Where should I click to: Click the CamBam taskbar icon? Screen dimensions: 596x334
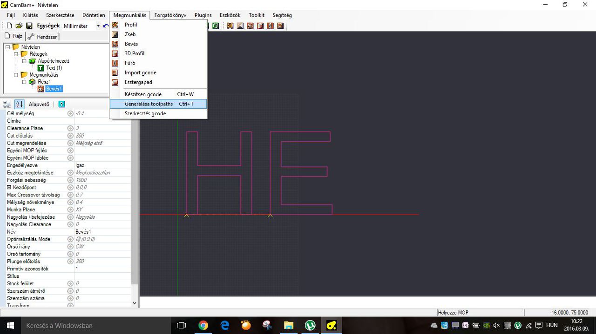(x=332, y=325)
